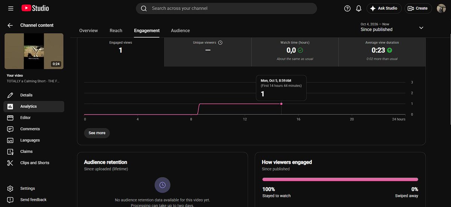Open the Comments page

(x=34, y=129)
